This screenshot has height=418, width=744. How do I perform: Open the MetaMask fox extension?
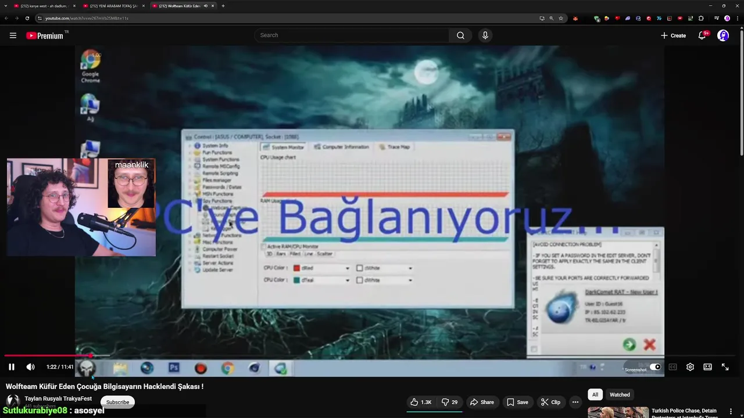(575, 18)
